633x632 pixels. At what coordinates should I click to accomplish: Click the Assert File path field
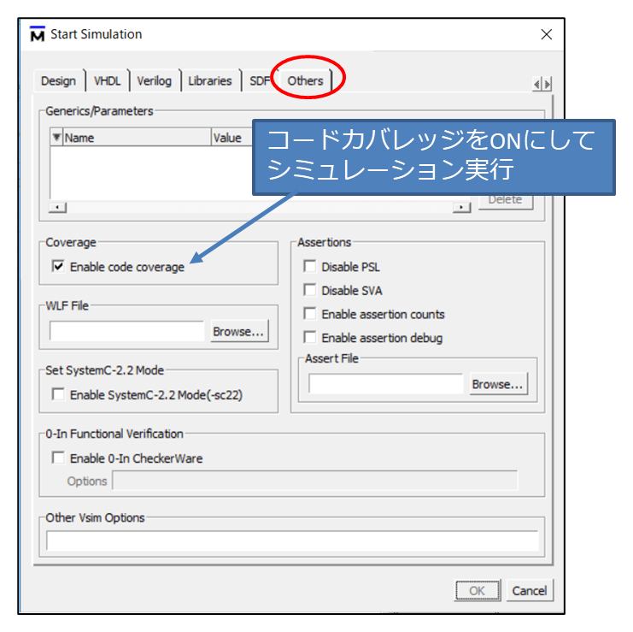(x=386, y=384)
